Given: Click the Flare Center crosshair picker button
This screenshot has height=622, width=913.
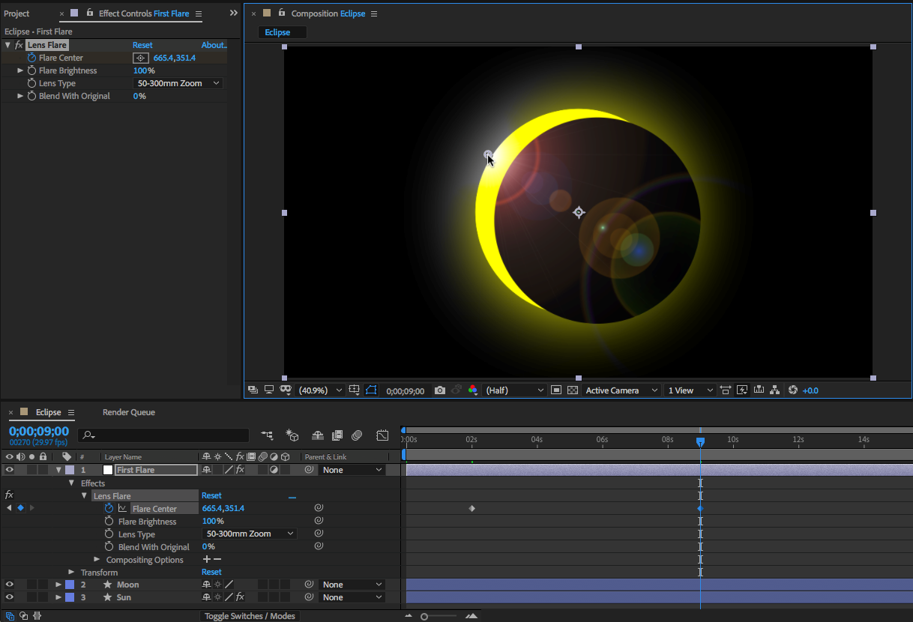Looking at the screenshot, I should click(140, 58).
